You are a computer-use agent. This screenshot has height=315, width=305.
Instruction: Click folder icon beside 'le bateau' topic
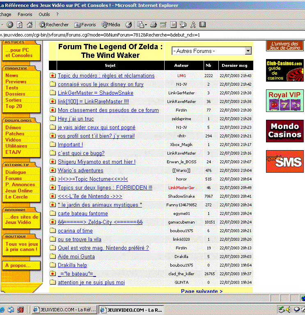coord(53,274)
